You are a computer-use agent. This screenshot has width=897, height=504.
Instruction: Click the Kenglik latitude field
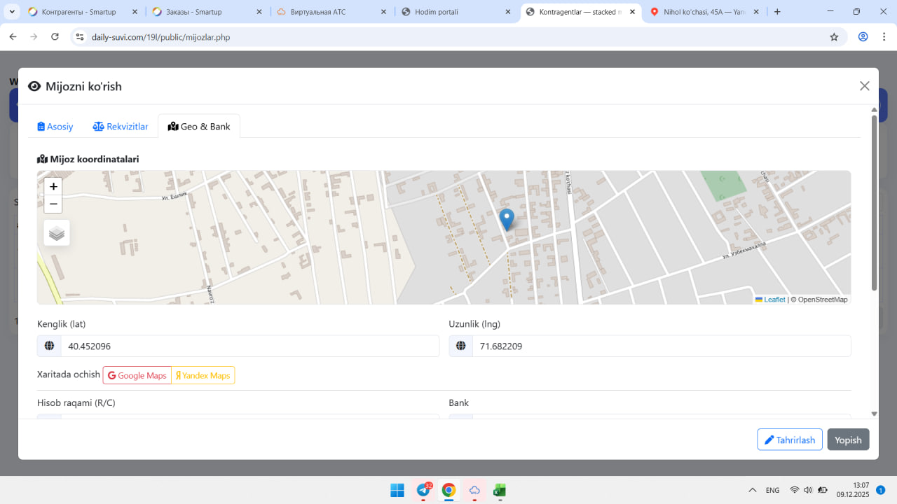click(x=249, y=346)
